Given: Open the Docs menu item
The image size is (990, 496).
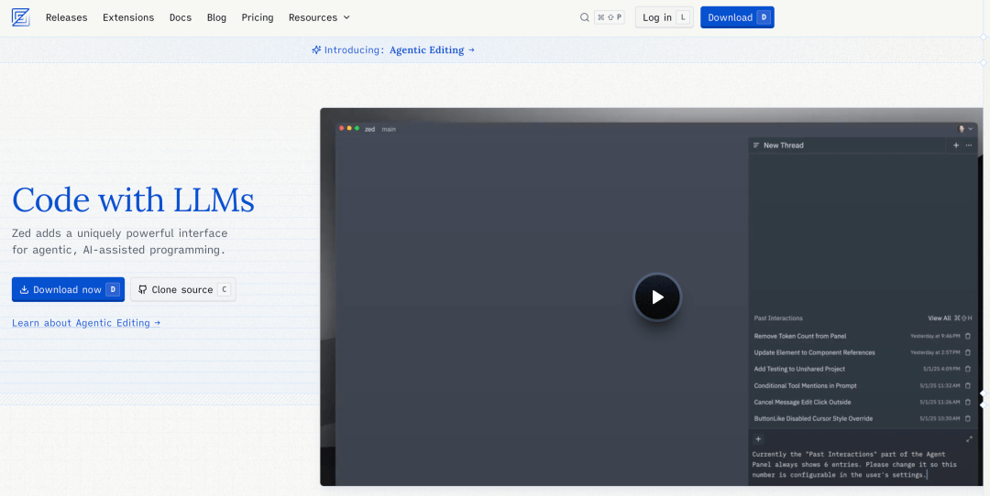Looking at the screenshot, I should pos(181,17).
